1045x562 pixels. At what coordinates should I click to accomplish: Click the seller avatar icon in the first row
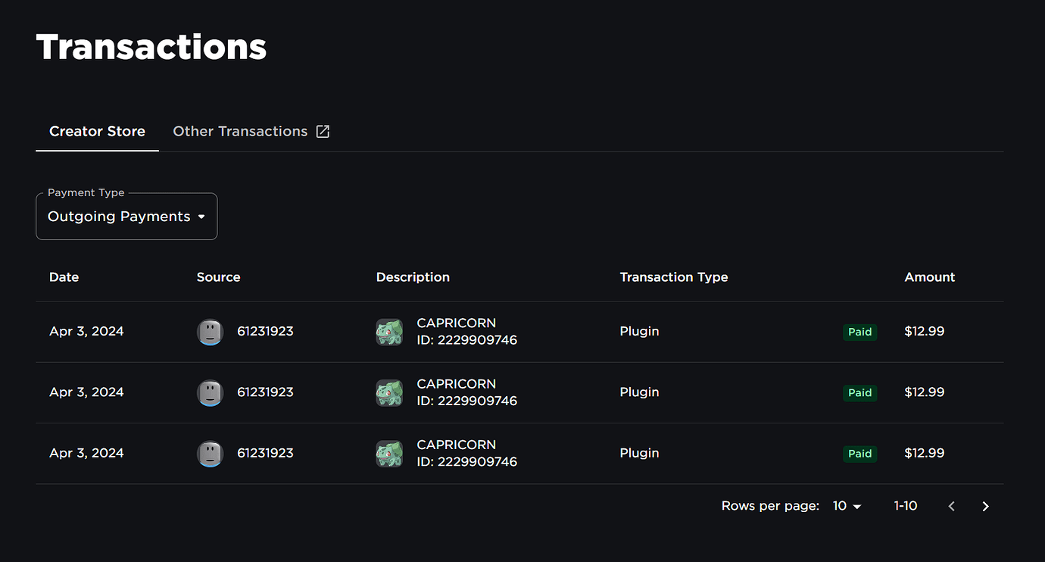pos(210,331)
